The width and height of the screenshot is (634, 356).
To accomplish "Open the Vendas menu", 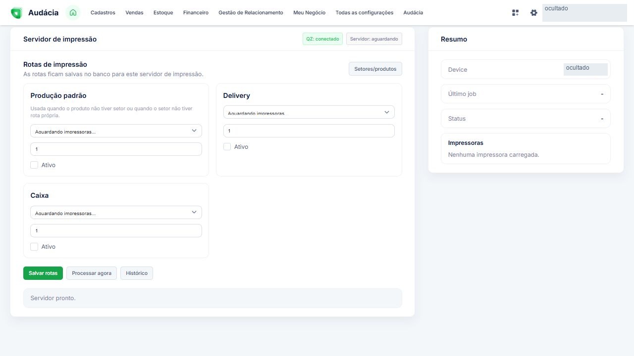I will (134, 13).
